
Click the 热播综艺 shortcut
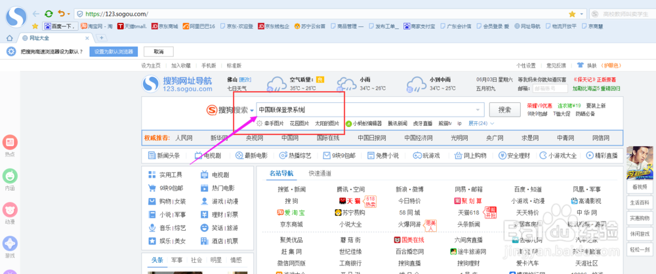[x=295, y=155]
